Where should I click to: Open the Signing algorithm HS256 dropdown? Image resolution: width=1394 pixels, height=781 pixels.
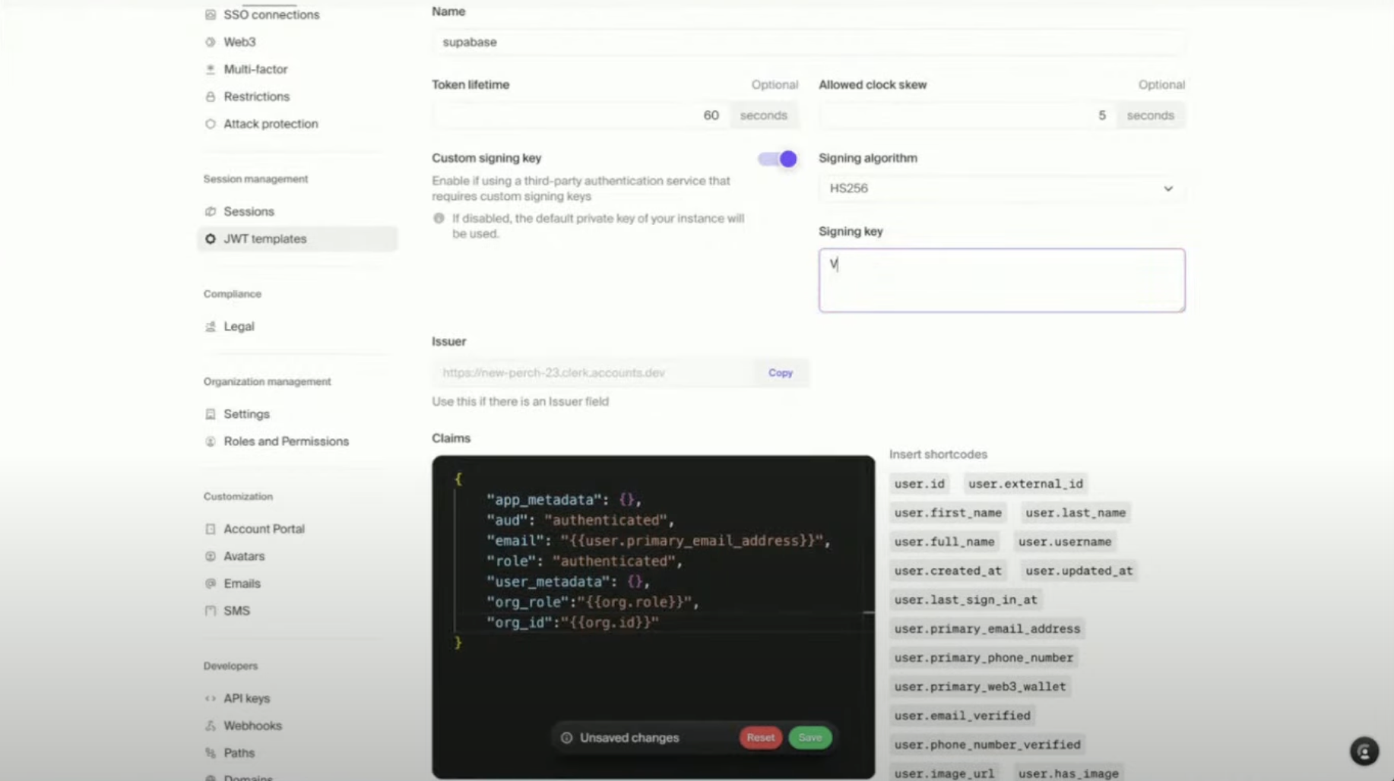[x=1001, y=188]
